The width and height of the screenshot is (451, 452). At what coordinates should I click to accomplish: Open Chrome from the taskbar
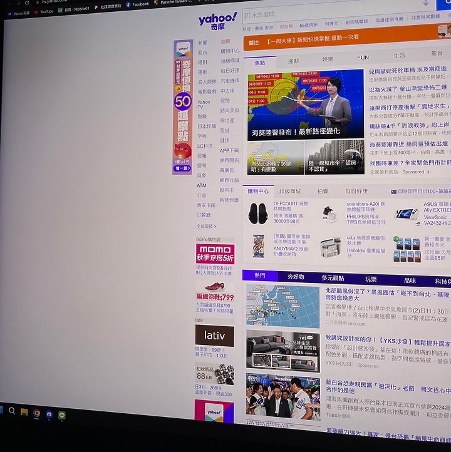tap(36, 413)
